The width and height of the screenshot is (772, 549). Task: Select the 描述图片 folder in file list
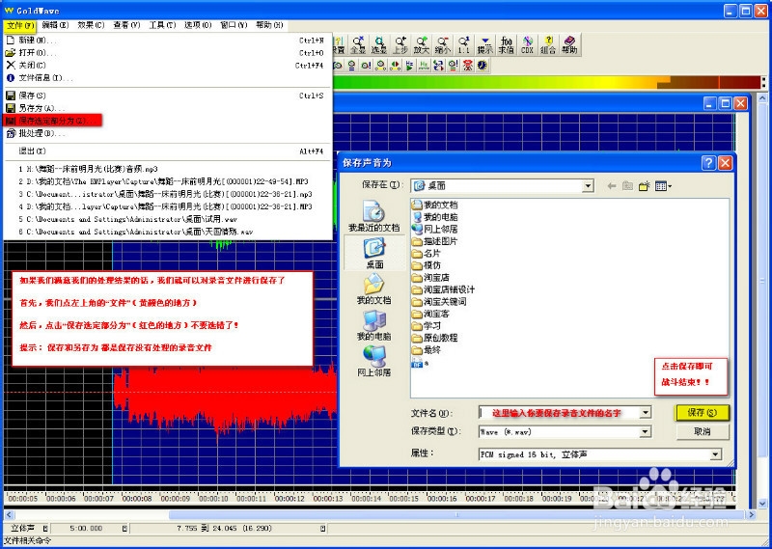pyautogui.click(x=435, y=241)
